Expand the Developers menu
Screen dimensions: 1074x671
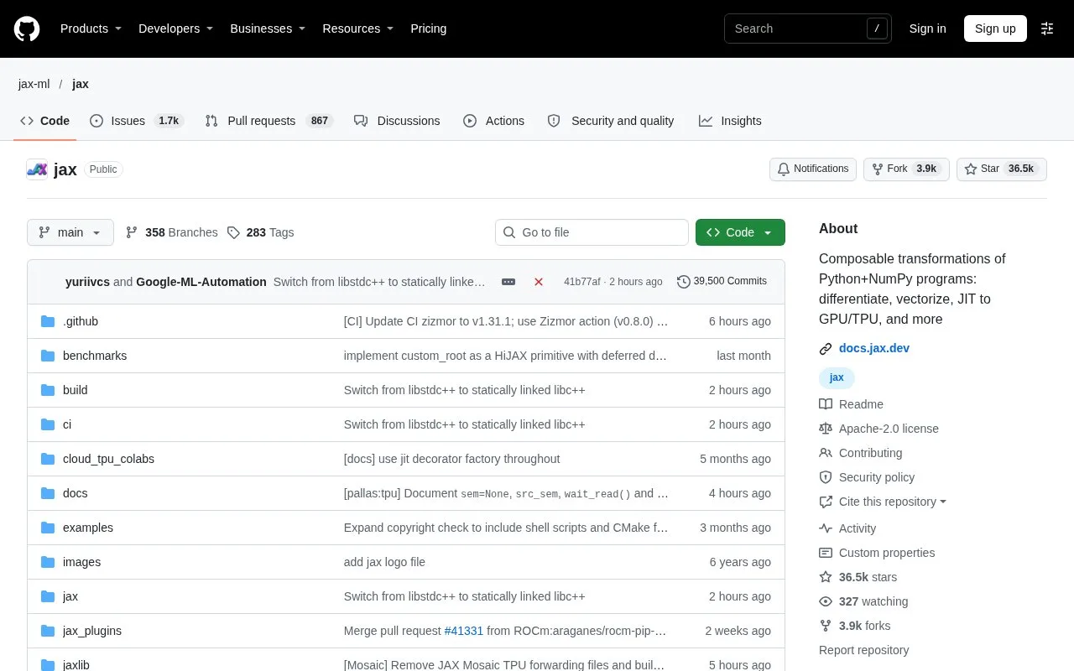175,29
